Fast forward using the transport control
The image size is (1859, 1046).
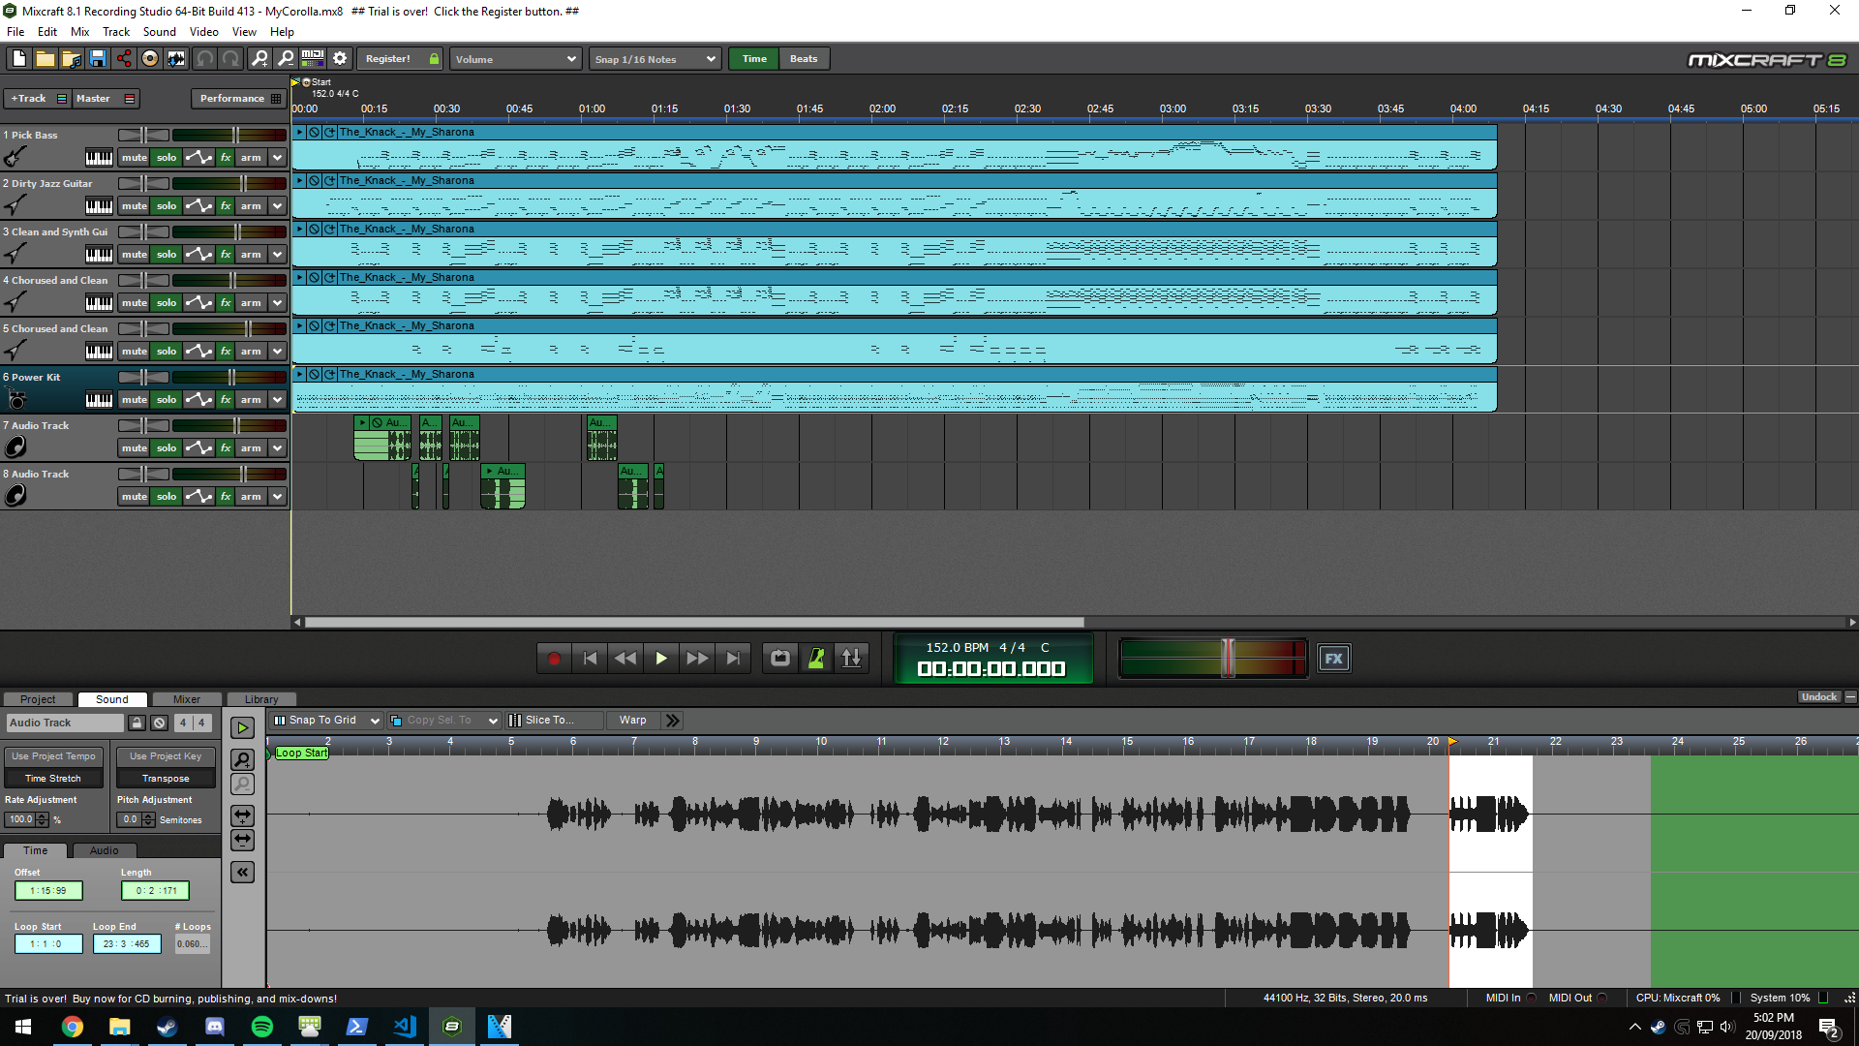pyautogui.click(x=697, y=659)
